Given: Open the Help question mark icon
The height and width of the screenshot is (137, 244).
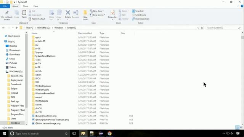Looking at the screenshot, I should click(x=242, y=6).
